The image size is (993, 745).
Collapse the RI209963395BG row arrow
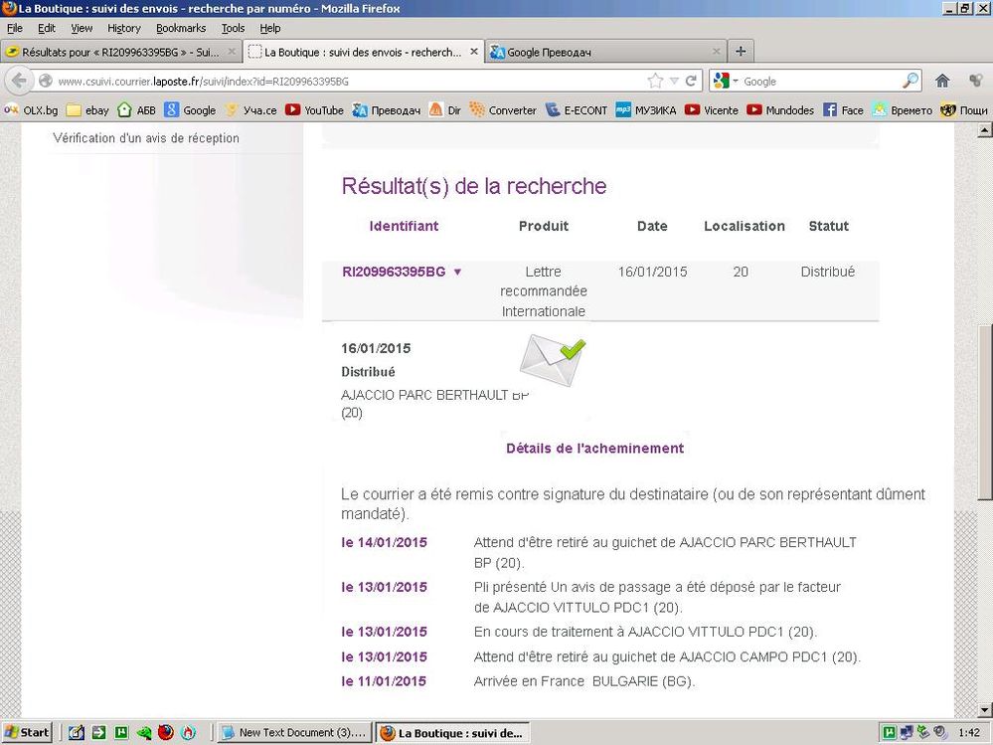[x=457, y=272]
